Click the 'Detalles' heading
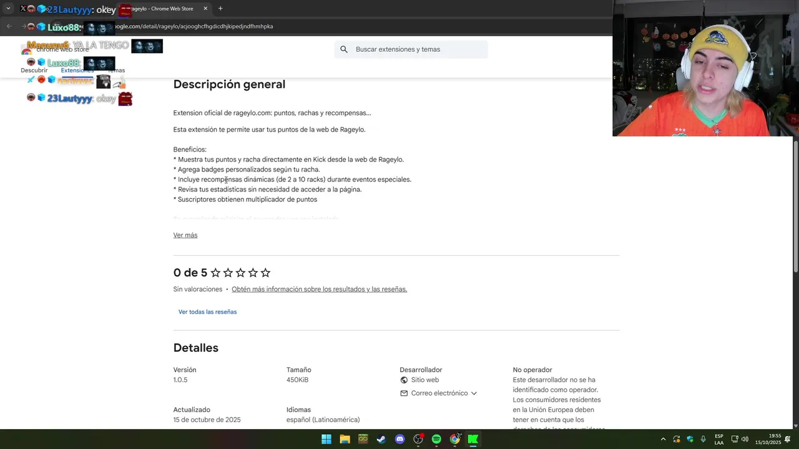The width and height of the screenshot is (799, 449). [x=196, y=348]
